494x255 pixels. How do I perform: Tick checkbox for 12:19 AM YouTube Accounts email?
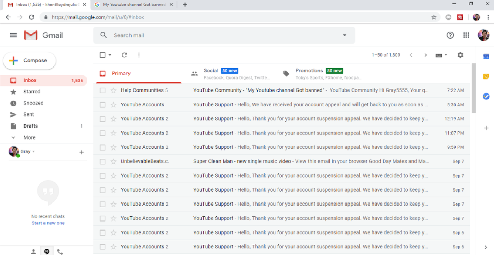(x=103, y=119)
